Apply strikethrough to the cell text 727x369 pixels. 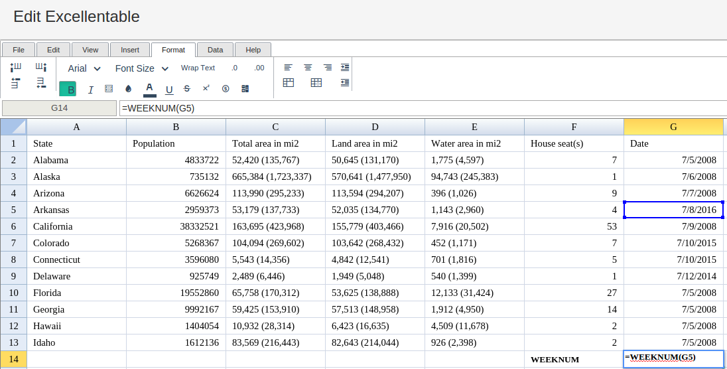tap(187, 89)
